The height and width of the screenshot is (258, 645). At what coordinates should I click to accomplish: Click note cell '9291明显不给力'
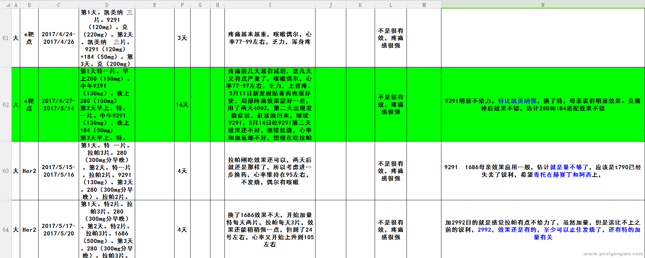click(x=543, y=105)
